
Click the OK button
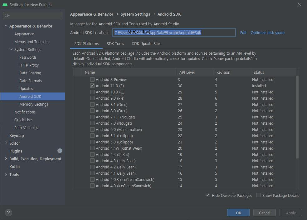[238, 213]
